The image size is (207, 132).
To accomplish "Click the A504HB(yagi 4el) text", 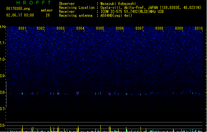I will pos(116,16).
